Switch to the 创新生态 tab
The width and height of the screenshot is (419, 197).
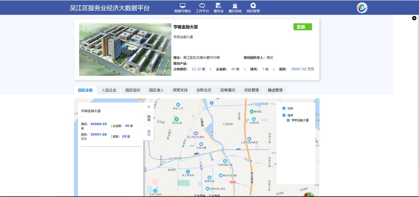204,90
